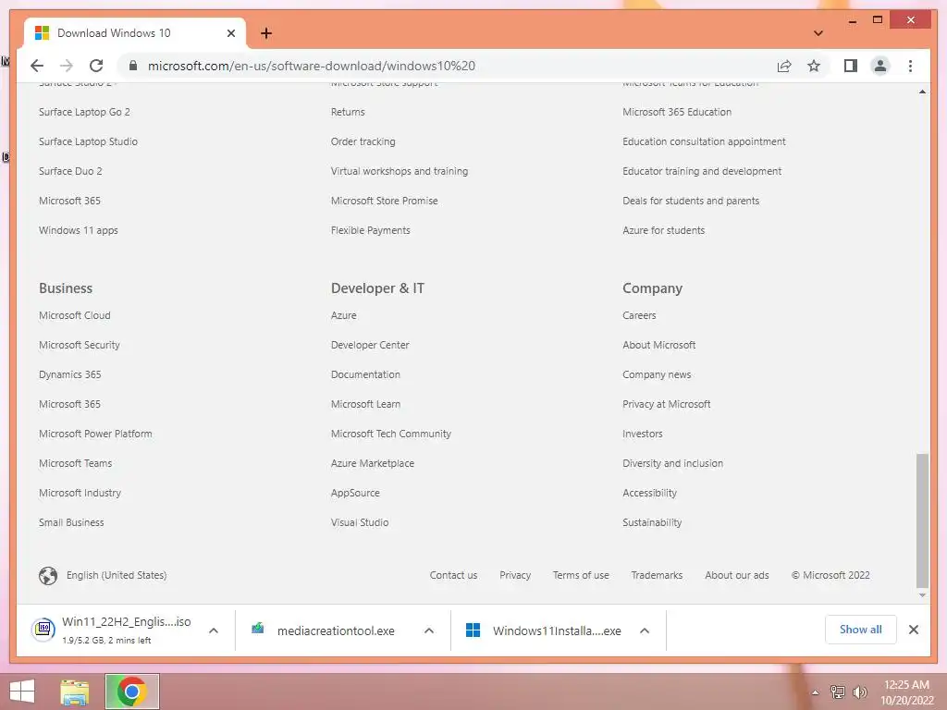This screenshot has width=947, height=710.
Task: Open the Windows Start menu
Action: click(22, 692)
